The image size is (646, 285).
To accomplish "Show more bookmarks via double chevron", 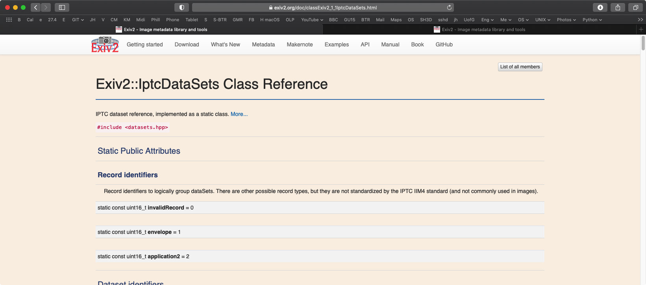I will coord(640,20).
